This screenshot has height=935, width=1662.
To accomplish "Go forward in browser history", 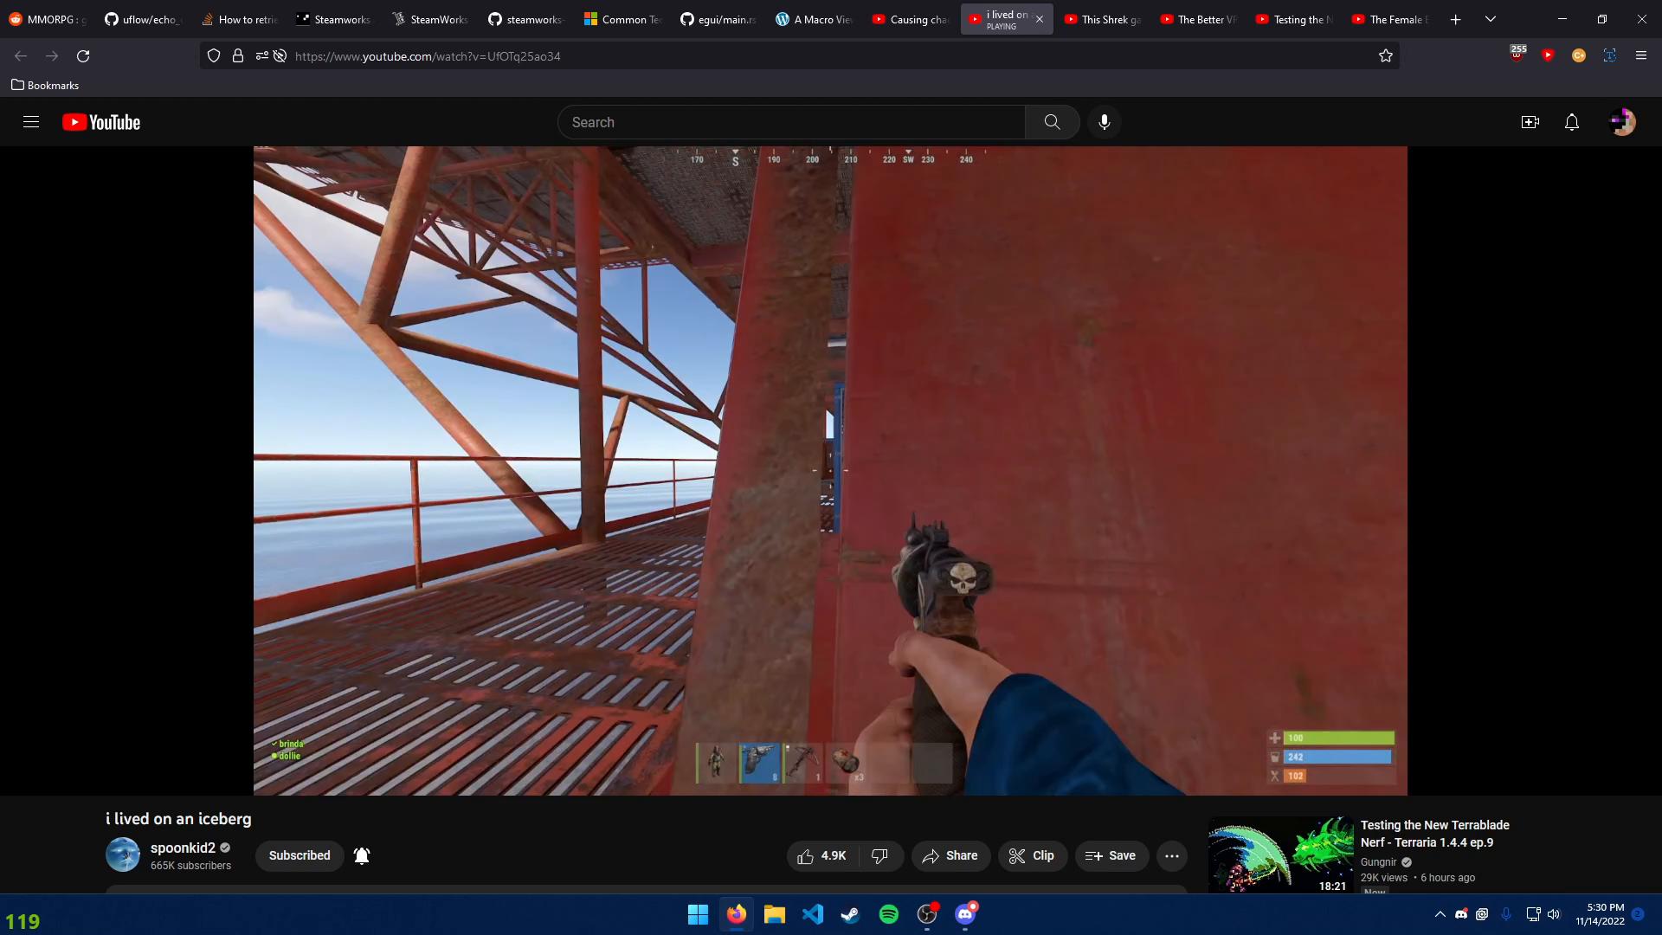I will click(52, 56).
